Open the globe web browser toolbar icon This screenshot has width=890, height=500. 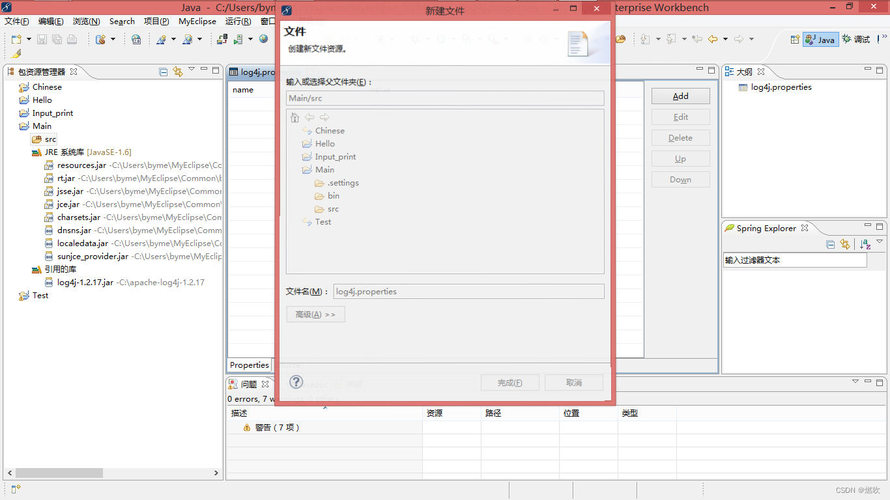coord(263,39)
